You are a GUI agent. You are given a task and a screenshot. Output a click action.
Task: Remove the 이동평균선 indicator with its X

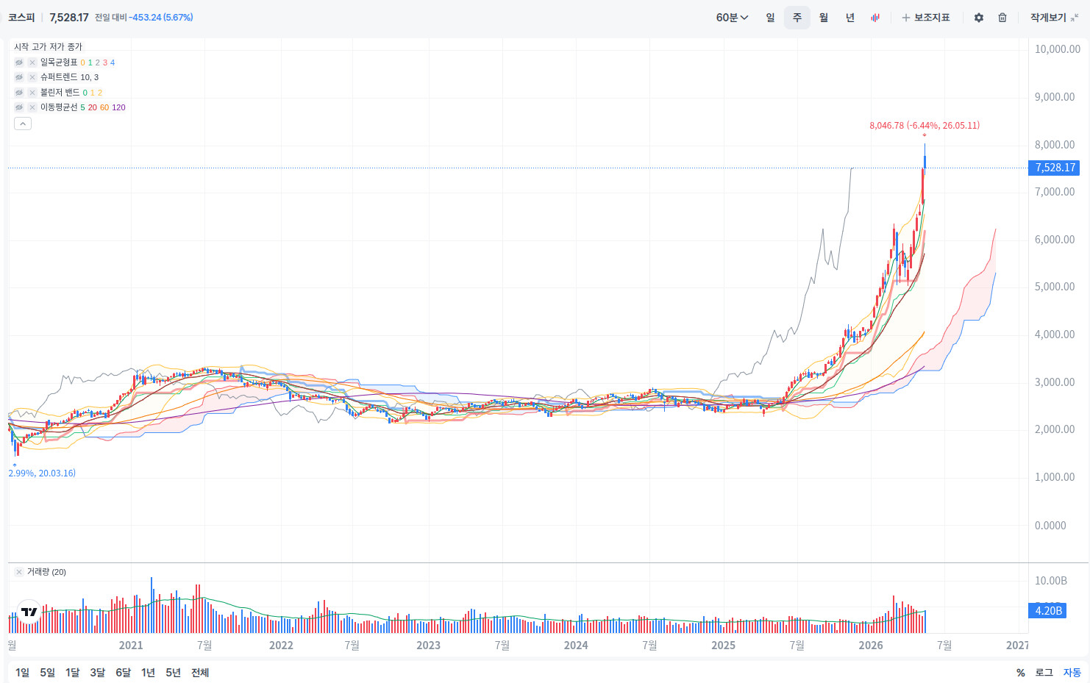tap(32, 107)
